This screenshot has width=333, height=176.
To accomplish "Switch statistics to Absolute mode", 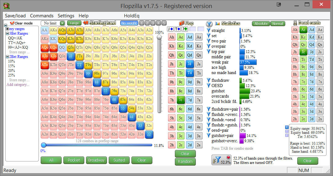I will point(261,24).
